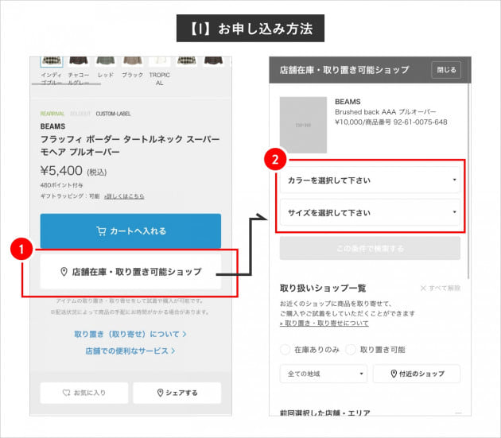Choose the TROPICAL color variant thumbnail
This screenshot has width=501, height=438.
click(160, 60)
